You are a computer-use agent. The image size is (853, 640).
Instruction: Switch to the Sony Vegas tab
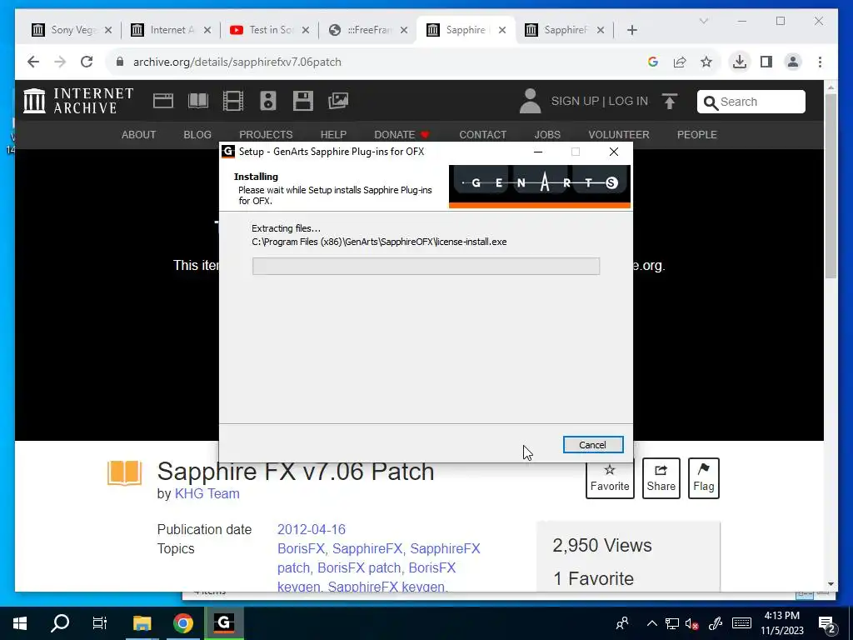point(72,30)
